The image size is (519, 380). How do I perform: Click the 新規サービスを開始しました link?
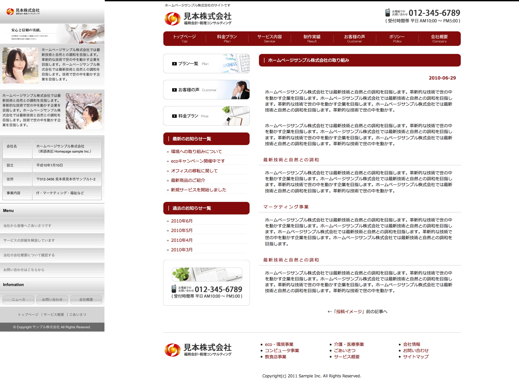point(198,190)
